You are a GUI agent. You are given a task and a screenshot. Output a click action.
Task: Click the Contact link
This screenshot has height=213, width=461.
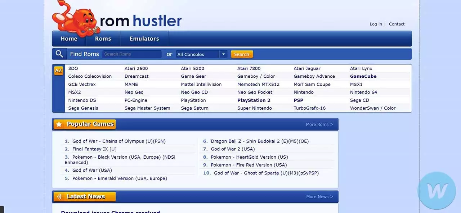(397, 24)
